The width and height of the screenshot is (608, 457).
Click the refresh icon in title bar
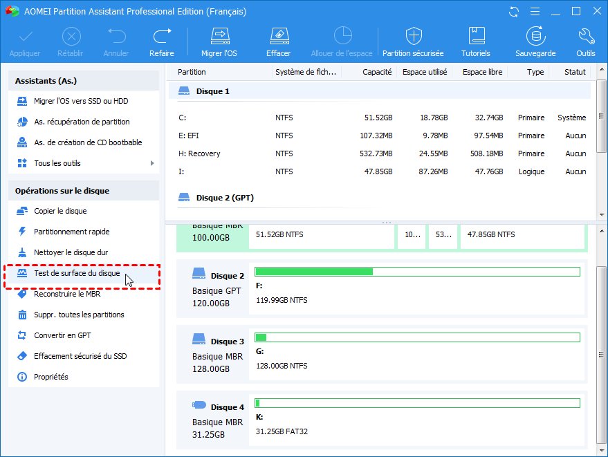(x=514, y=12)
